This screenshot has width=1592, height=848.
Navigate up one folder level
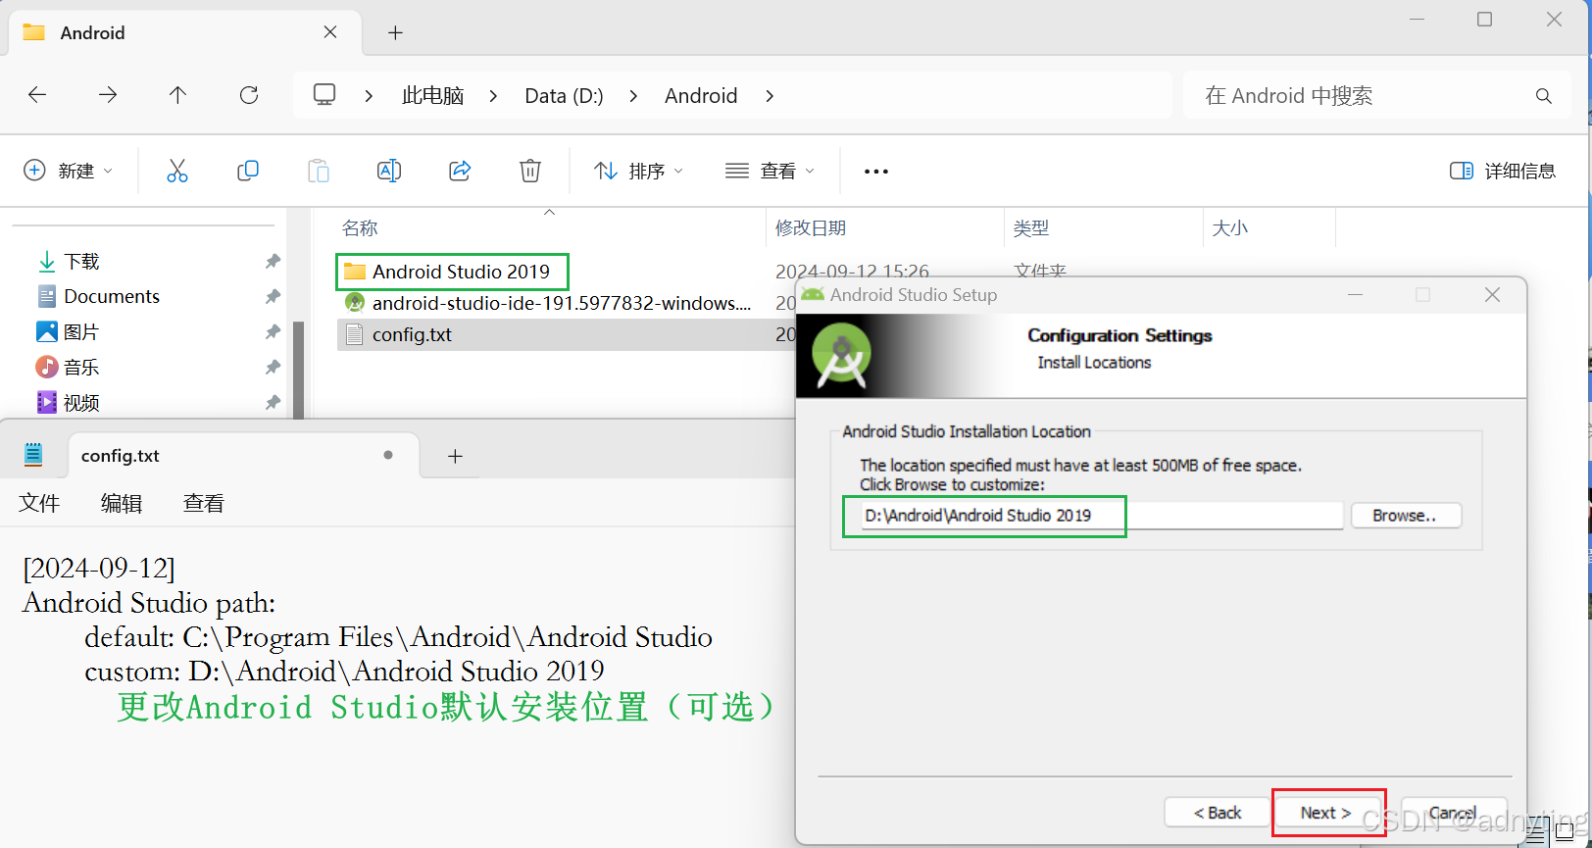(177, 95)
